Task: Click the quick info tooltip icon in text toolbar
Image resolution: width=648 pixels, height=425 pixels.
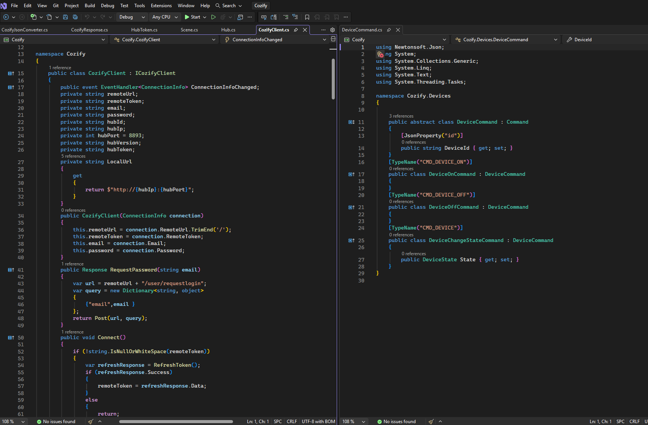Action: click(264, 17)
